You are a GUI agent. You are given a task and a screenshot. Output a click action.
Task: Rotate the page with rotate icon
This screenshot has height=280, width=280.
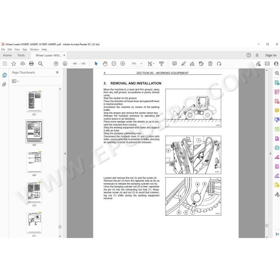click(219, 64)
